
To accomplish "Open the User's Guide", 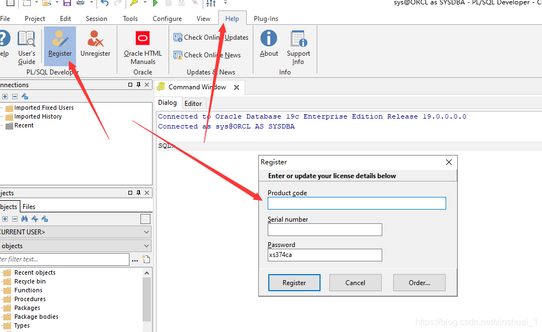I will click(x=26, y=47).
